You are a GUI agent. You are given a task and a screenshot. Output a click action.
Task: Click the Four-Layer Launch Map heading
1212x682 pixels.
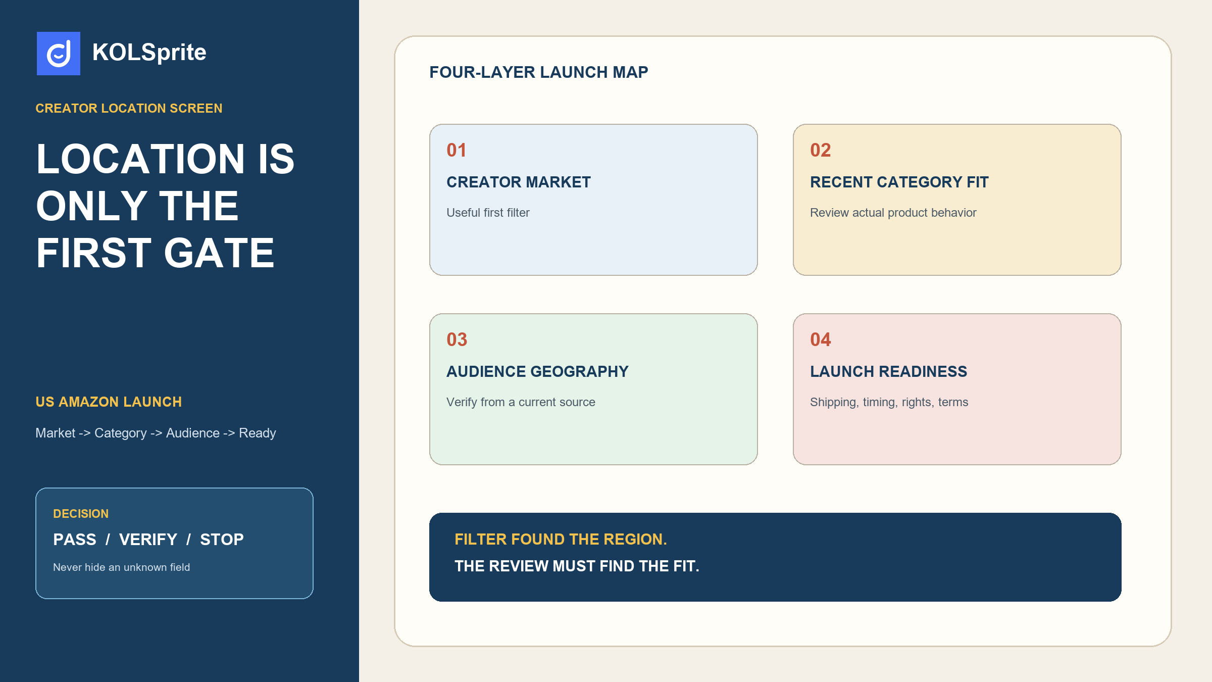[x=539, y=72]
